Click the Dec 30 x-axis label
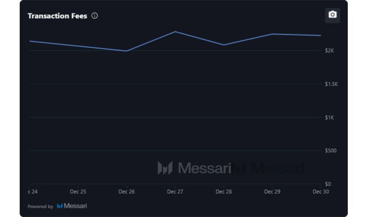Screen dimensions: 367x217 pos(320,192)
